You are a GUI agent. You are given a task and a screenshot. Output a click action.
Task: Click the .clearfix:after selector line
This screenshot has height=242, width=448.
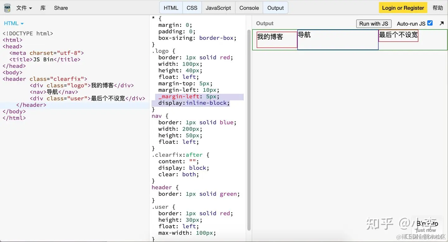point(180,155)
